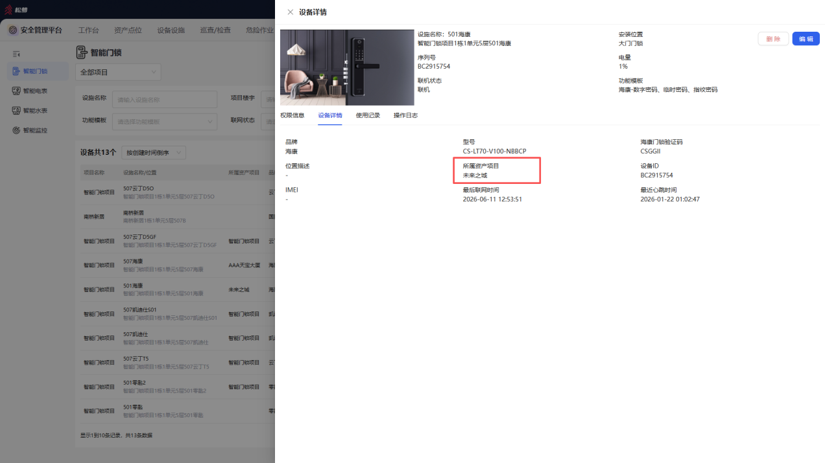
Task: Click 智能门锁项目1栋1单元5层501海康 location in drawer
Action: 464,43
